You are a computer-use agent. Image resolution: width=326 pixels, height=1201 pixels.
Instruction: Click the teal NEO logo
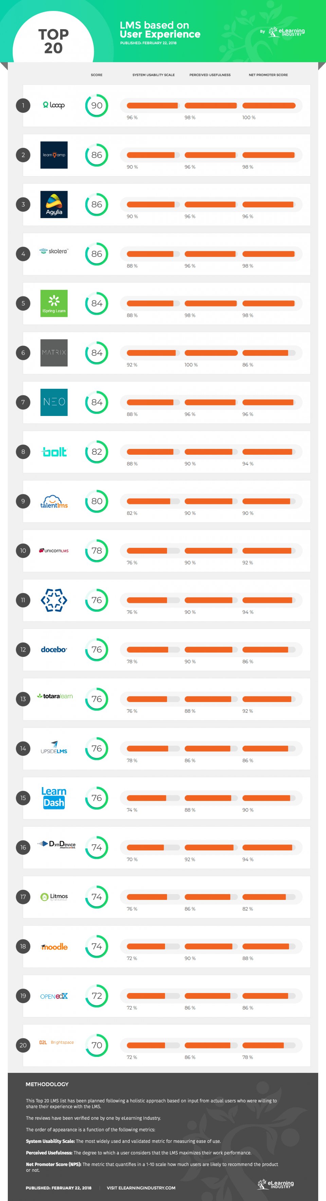point(54,402)
